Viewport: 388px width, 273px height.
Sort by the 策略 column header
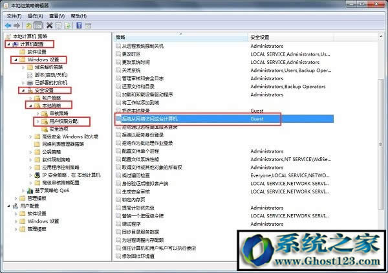(x=180, y=38)
